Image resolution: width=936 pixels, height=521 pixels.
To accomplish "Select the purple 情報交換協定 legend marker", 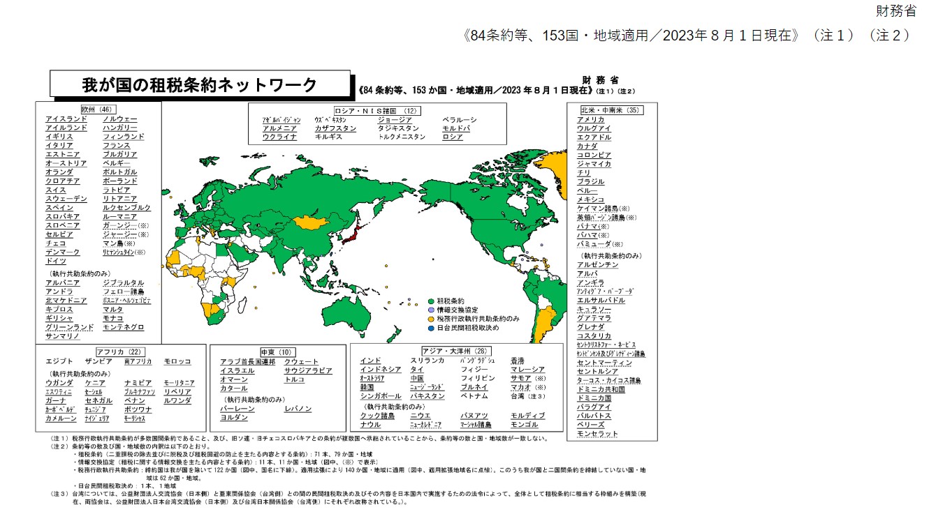I will click(x=430, y=310).
